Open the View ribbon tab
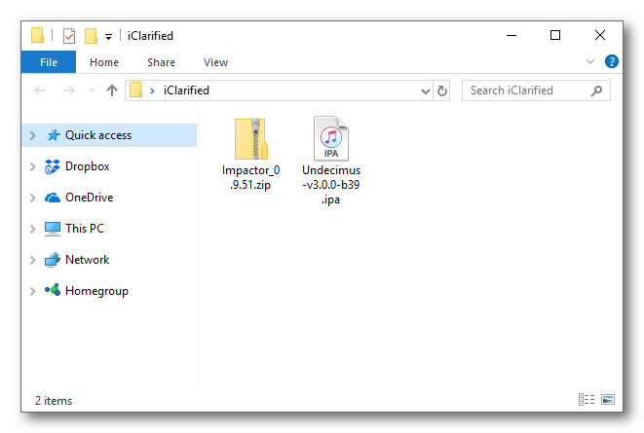 point(215,62)
